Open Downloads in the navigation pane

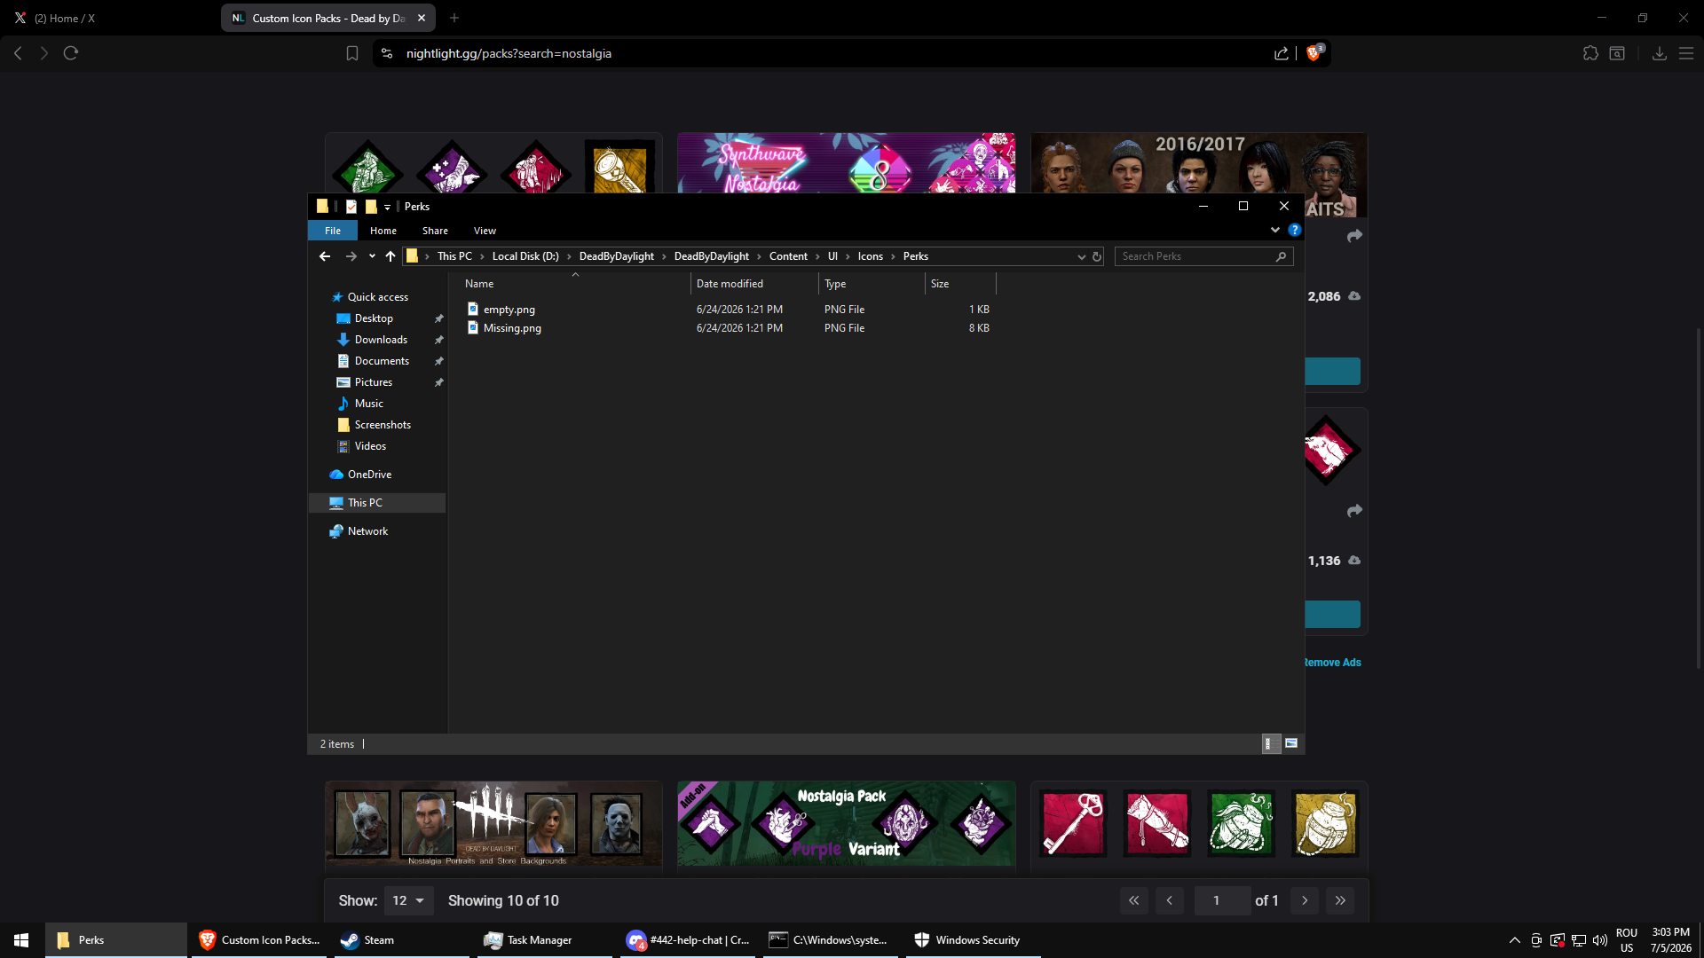click(x=381, y=340)
